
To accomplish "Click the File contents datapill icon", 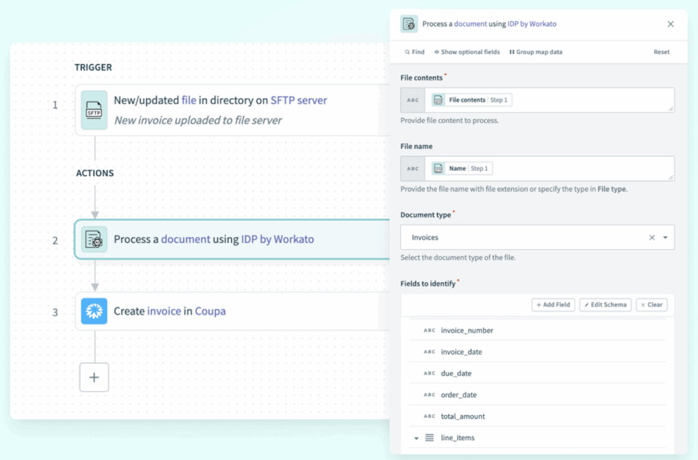I will tap(438, 100).
